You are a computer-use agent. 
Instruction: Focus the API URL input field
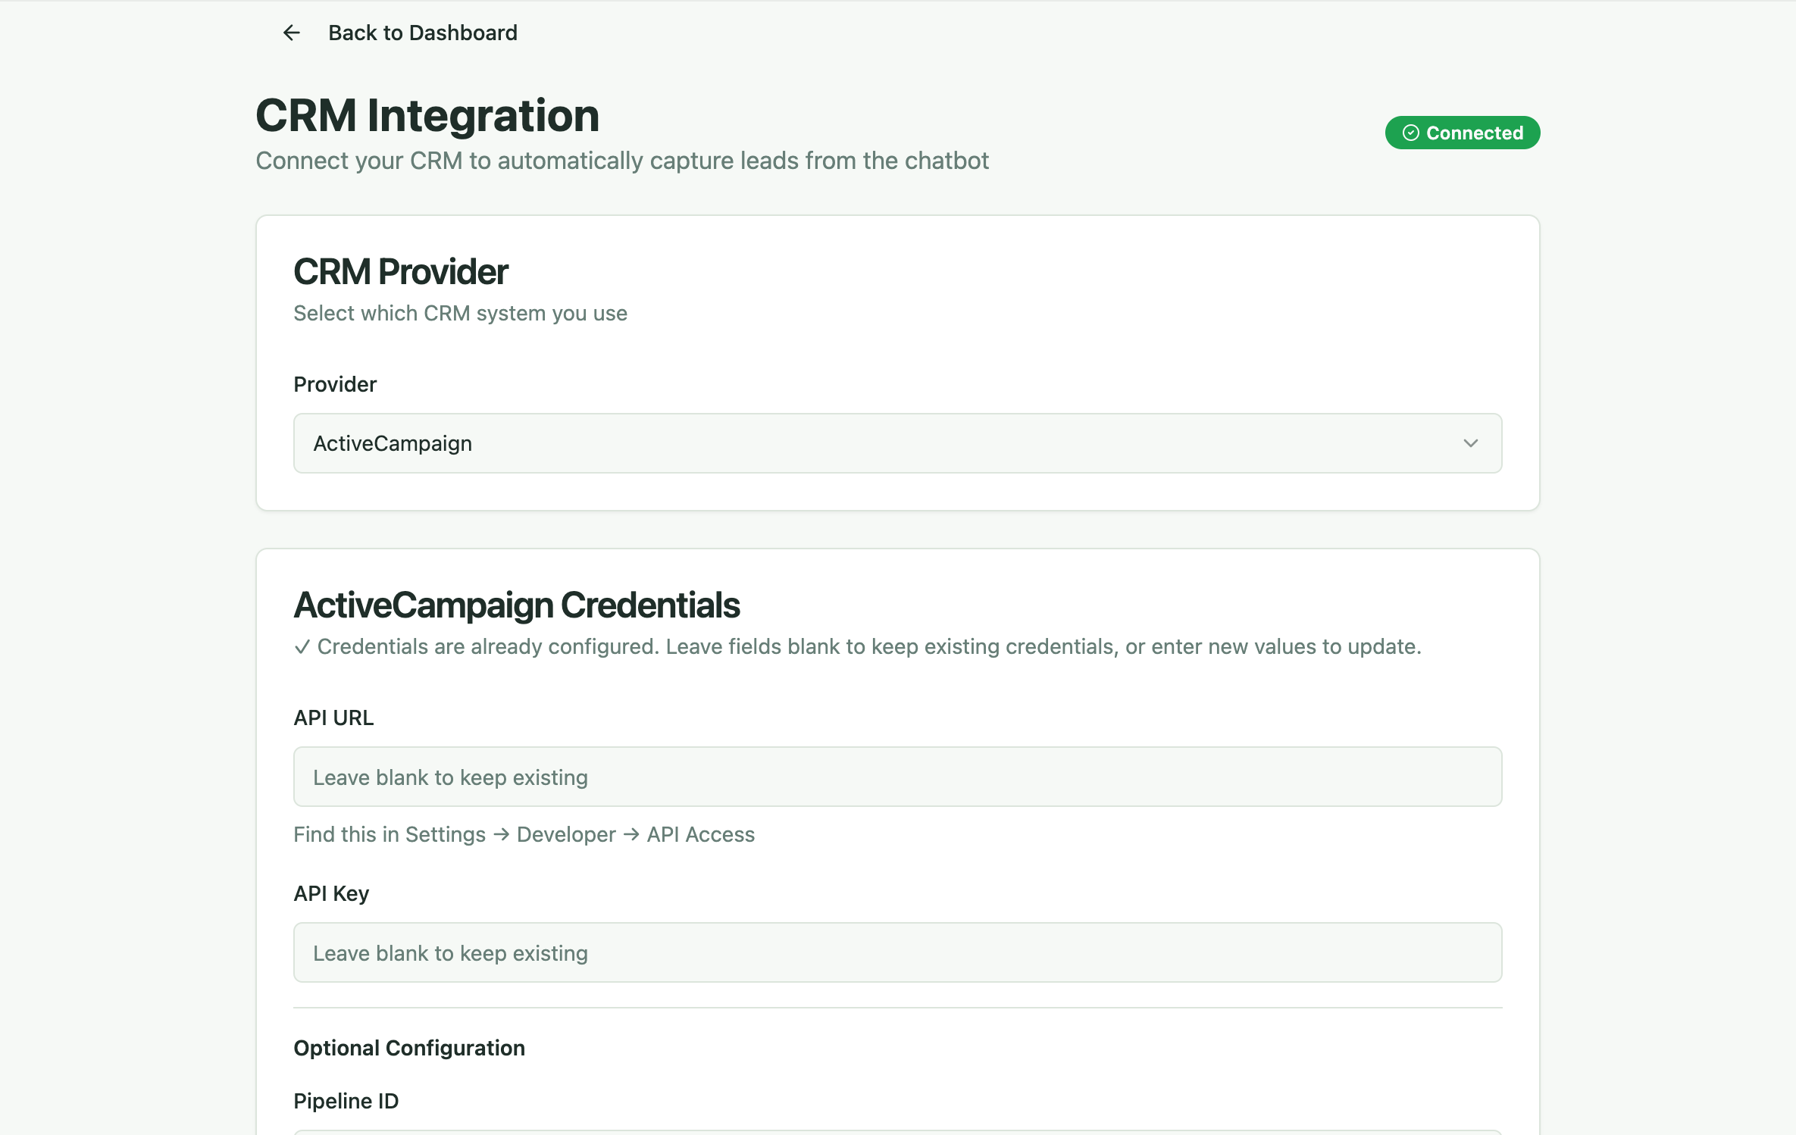coord(896,777)
